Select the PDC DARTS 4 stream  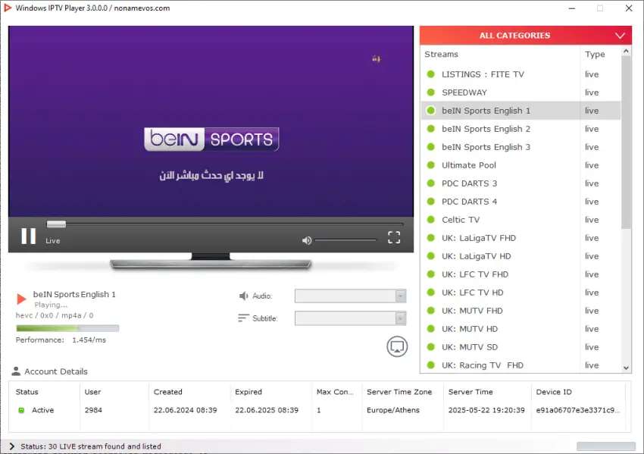coord(521,202)
